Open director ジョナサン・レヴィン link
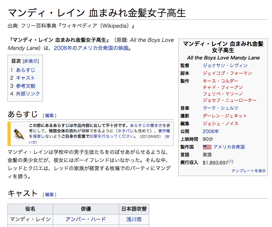This screenshot has height=227, width=272. (225, 66)
